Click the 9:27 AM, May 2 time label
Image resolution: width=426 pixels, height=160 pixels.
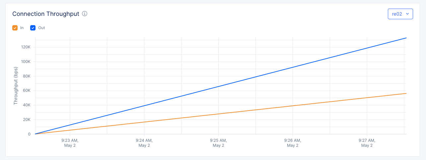point(367,143)
